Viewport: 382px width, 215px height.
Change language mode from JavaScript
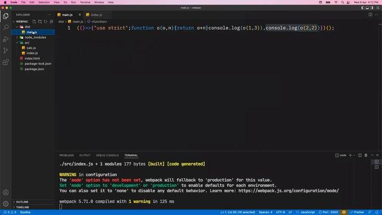[308, 213]
